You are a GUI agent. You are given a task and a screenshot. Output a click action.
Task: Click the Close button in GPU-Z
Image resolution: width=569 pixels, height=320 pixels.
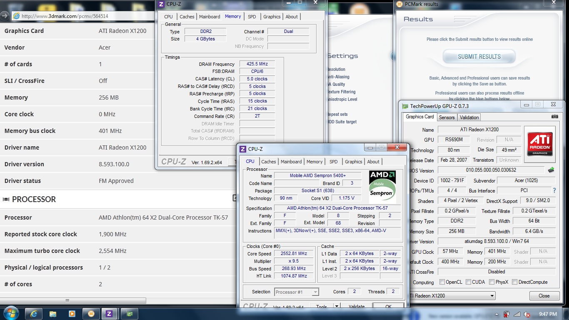click(x=544, y=296)
